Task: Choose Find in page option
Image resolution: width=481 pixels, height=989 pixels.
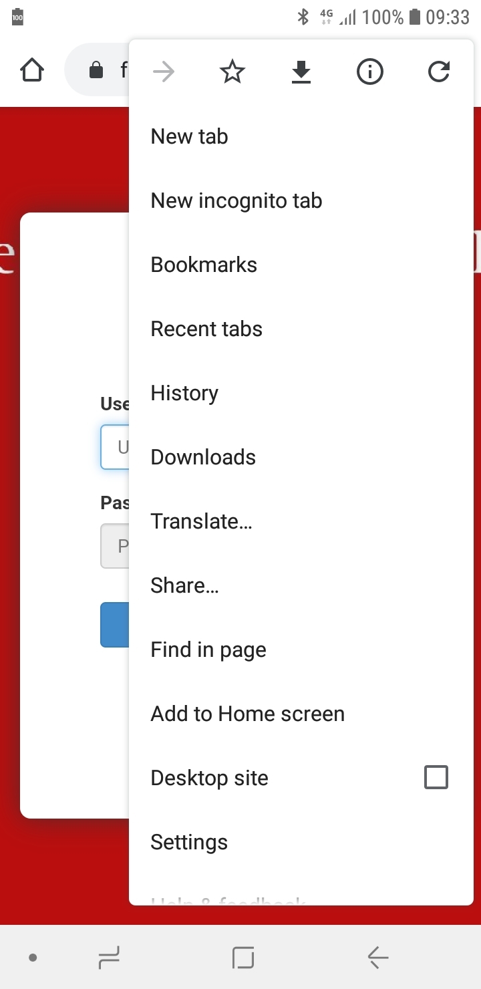Action: (301, 650)
